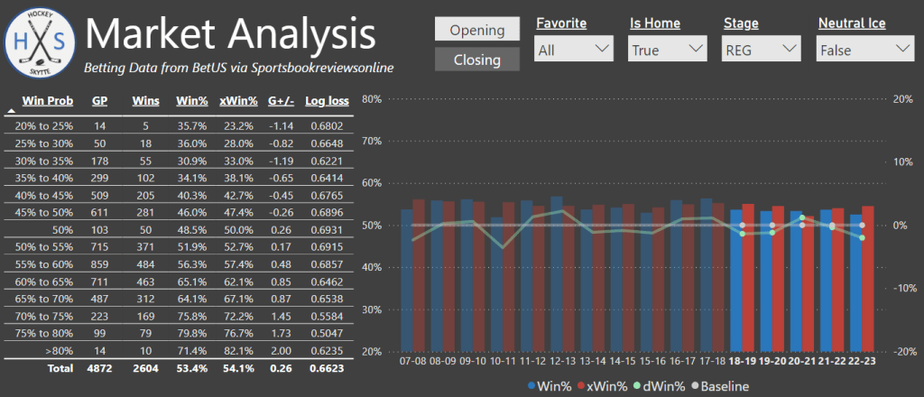Switch to Opening odds

[x=476, y=30]
